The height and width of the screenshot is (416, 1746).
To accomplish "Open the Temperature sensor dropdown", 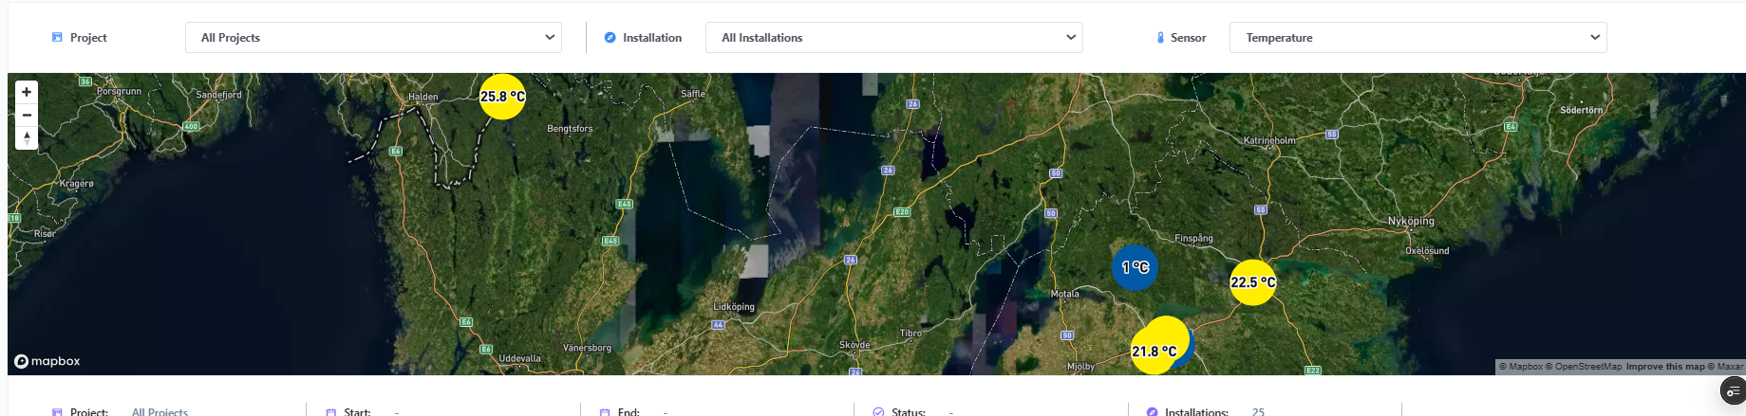I will pos(1417,38).
